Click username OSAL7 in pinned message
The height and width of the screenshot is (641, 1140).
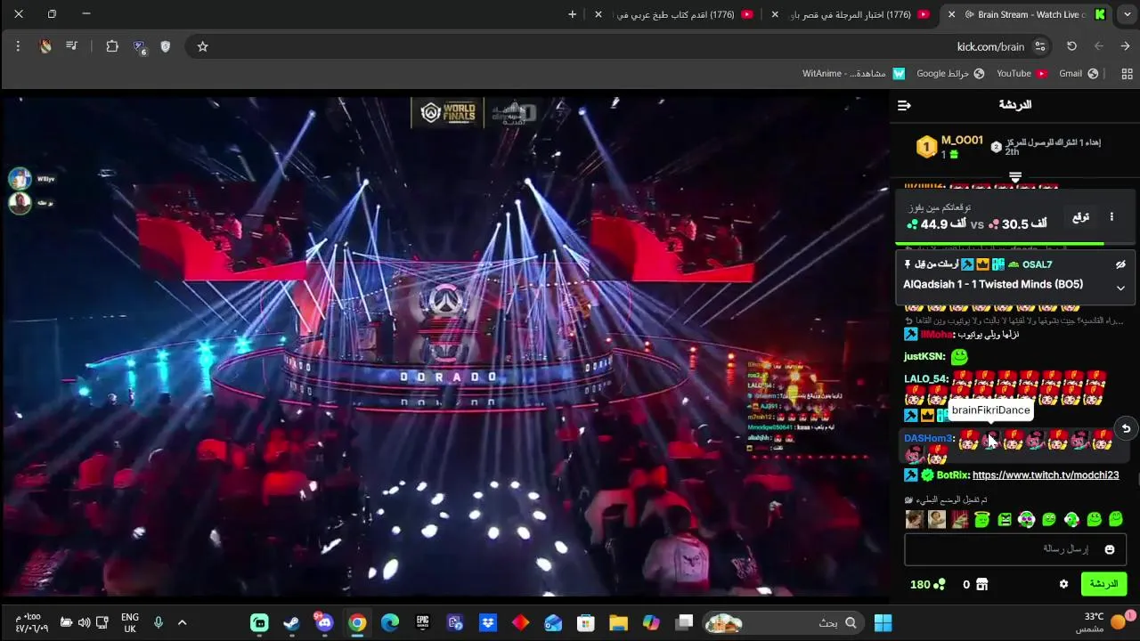click(x=1038, y=264)
